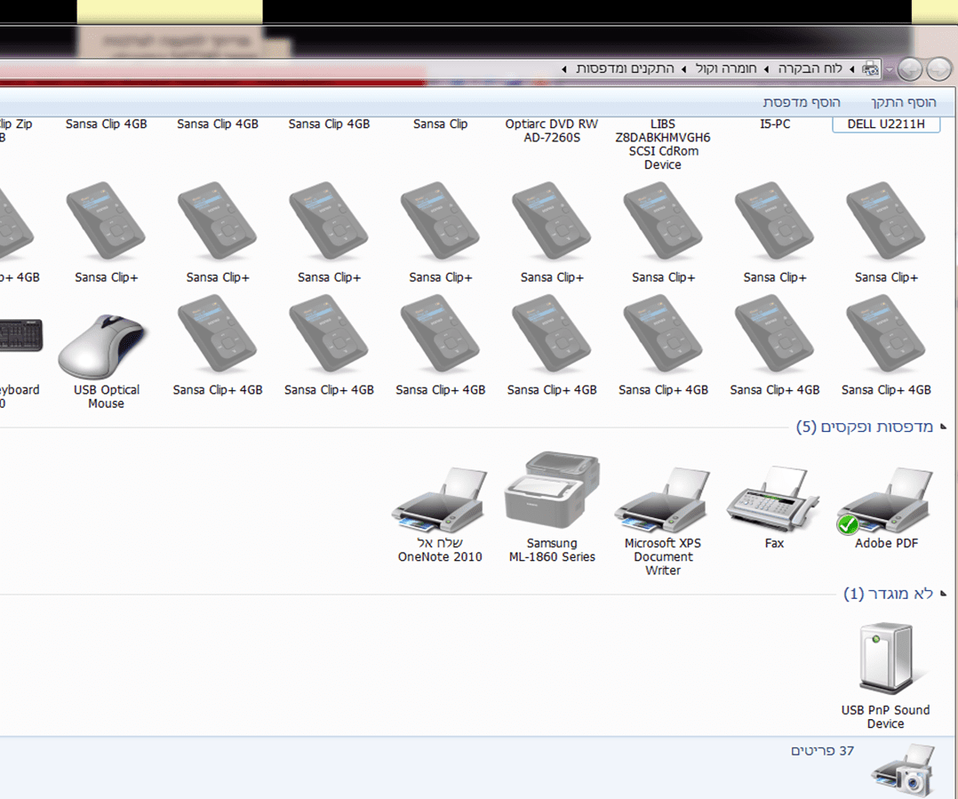The image size is (958, 799).
Task: Go forward with the Forward arrow button
Action: pos(910,69)
